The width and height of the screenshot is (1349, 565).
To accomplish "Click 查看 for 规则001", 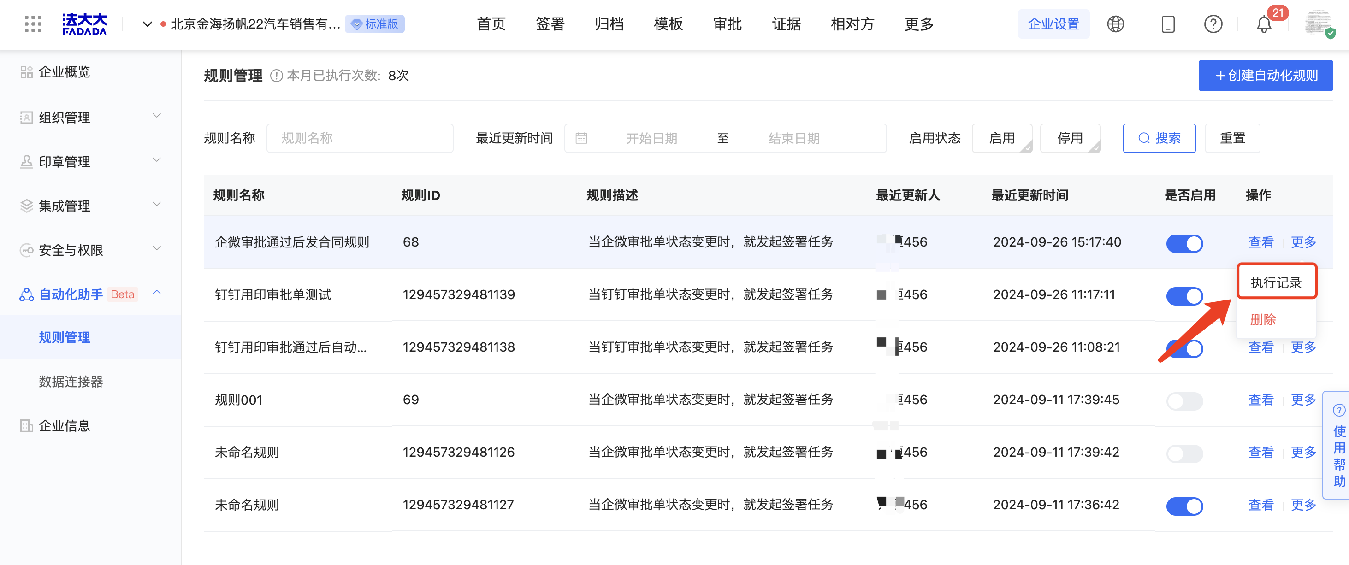I will click(x=1260, y=400).
